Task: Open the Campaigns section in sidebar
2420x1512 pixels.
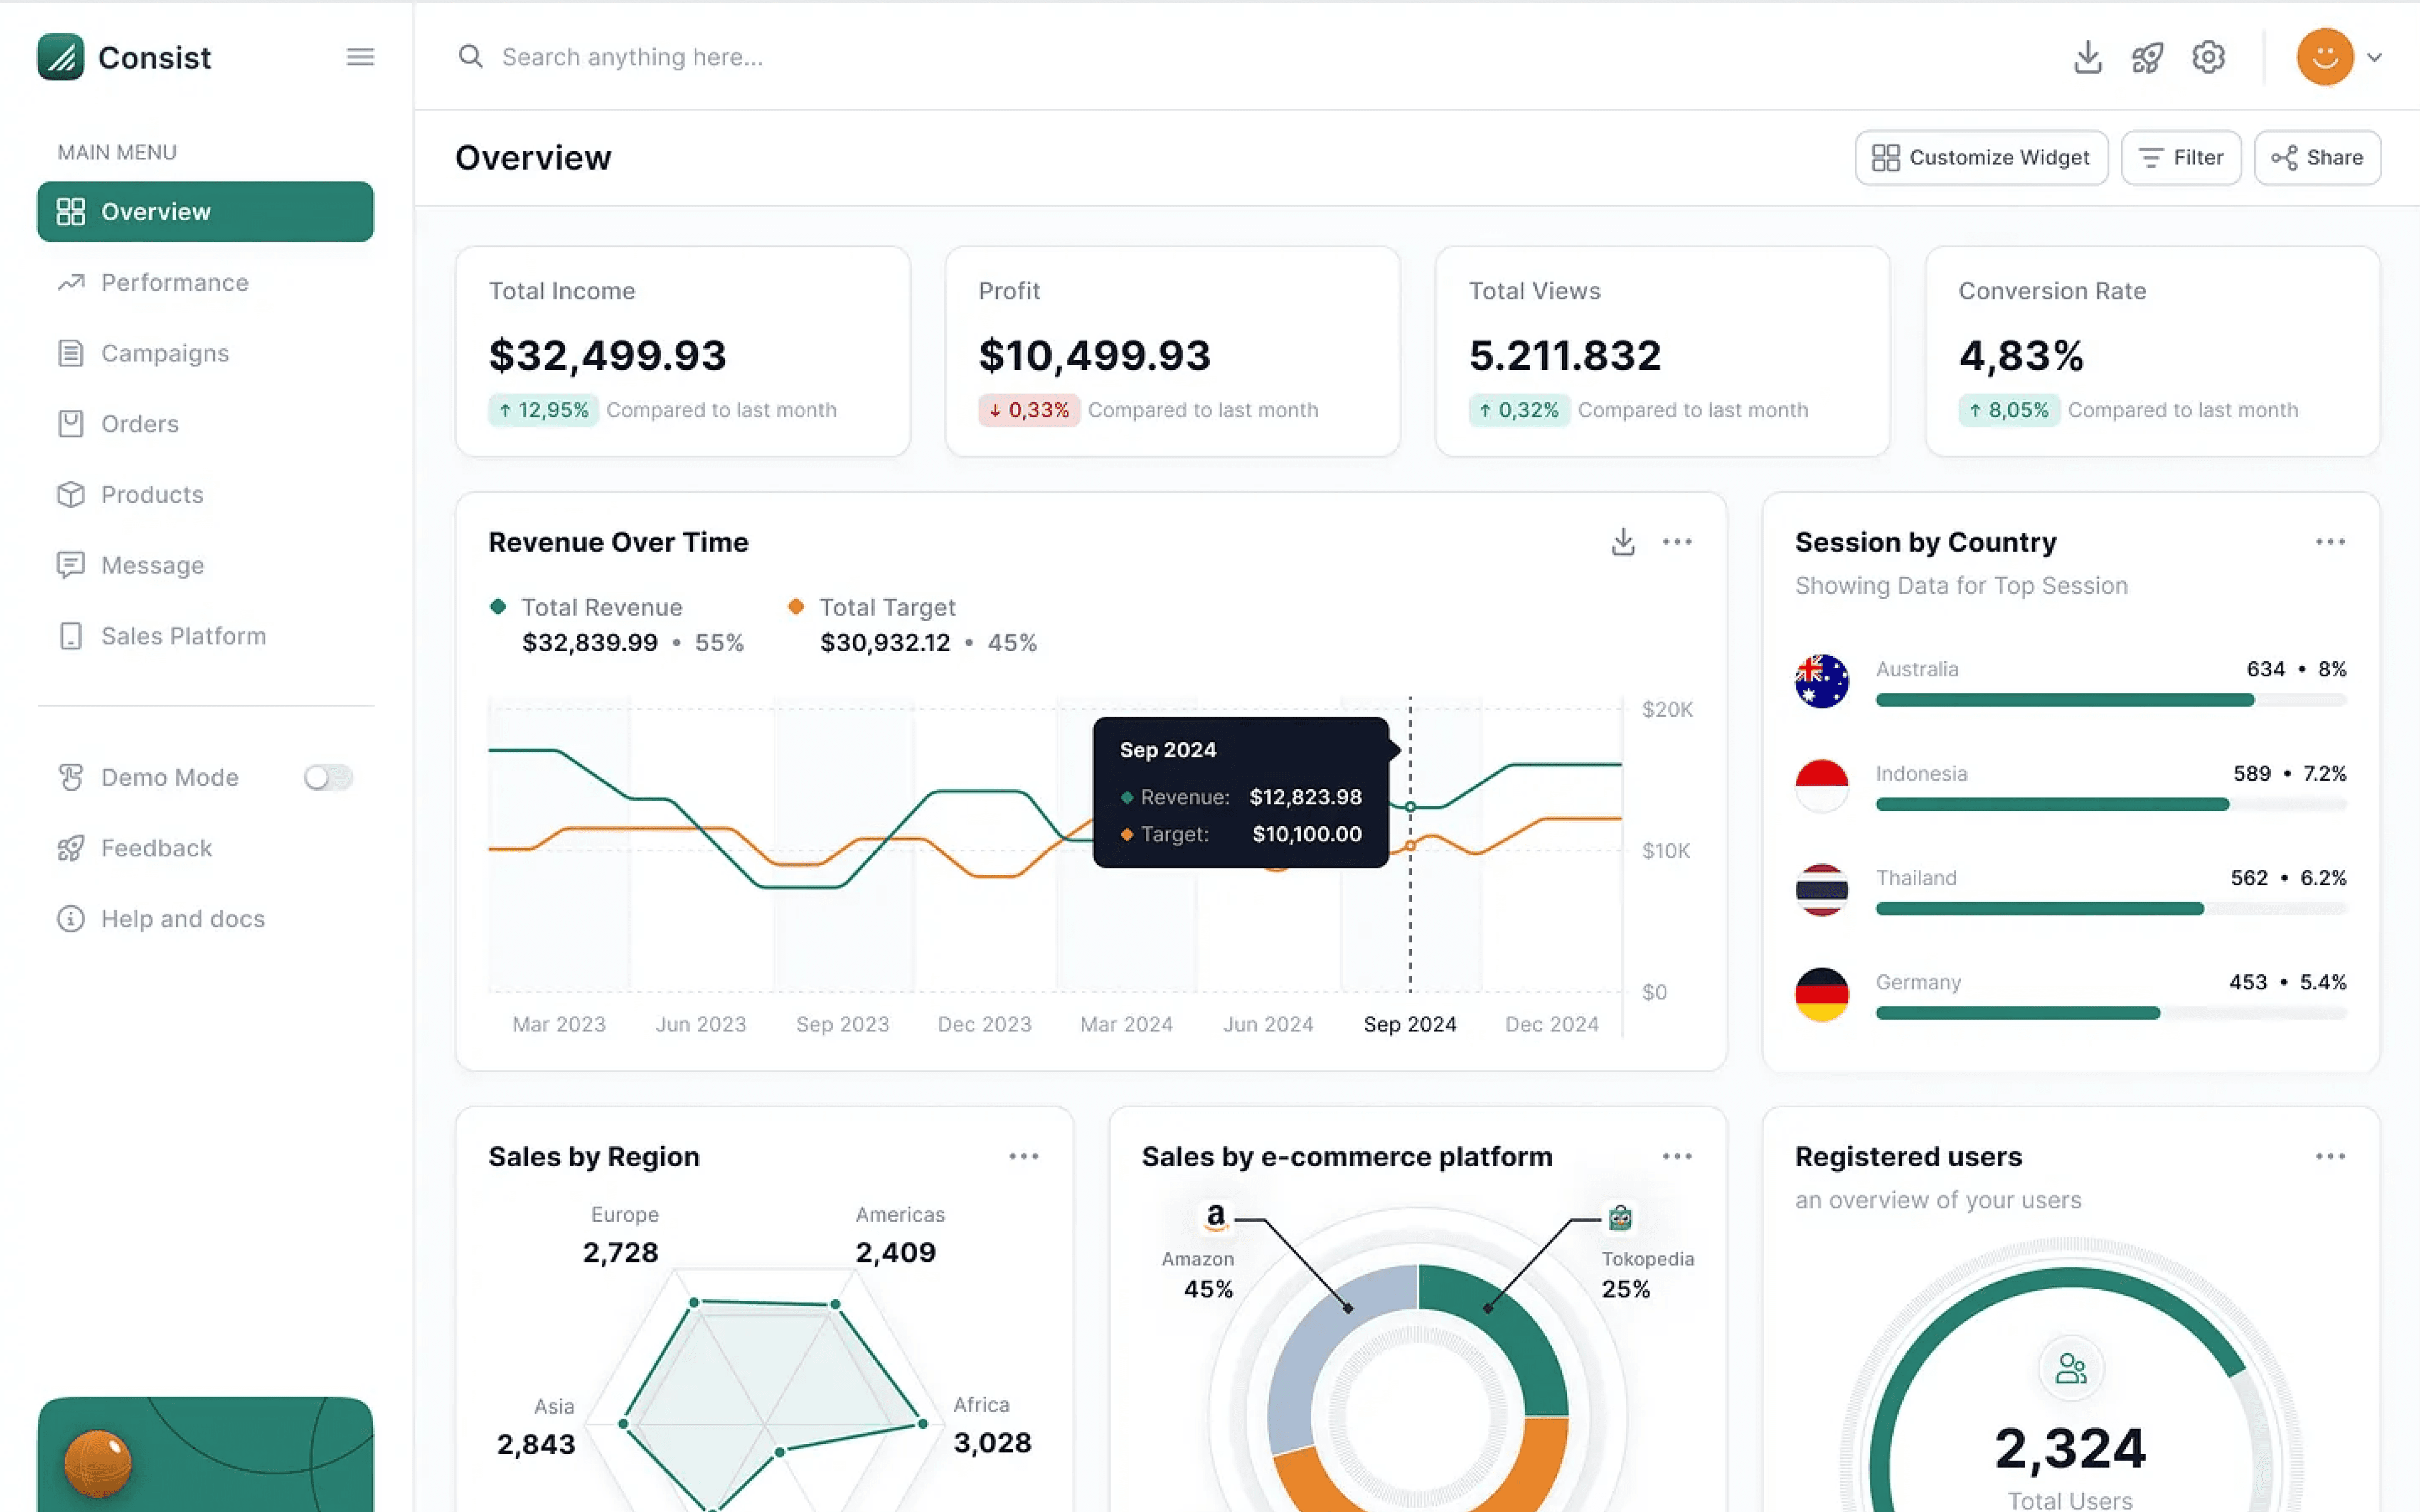Action: [x=165, y=353]
